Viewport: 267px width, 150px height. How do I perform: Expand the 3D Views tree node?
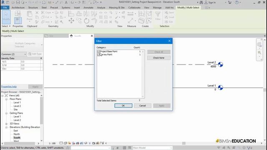pos(6,124)
